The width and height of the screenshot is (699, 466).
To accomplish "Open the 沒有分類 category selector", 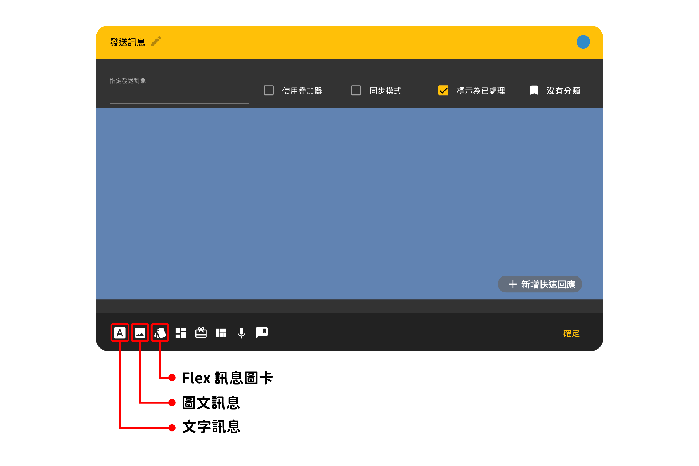I will (563, 91).
